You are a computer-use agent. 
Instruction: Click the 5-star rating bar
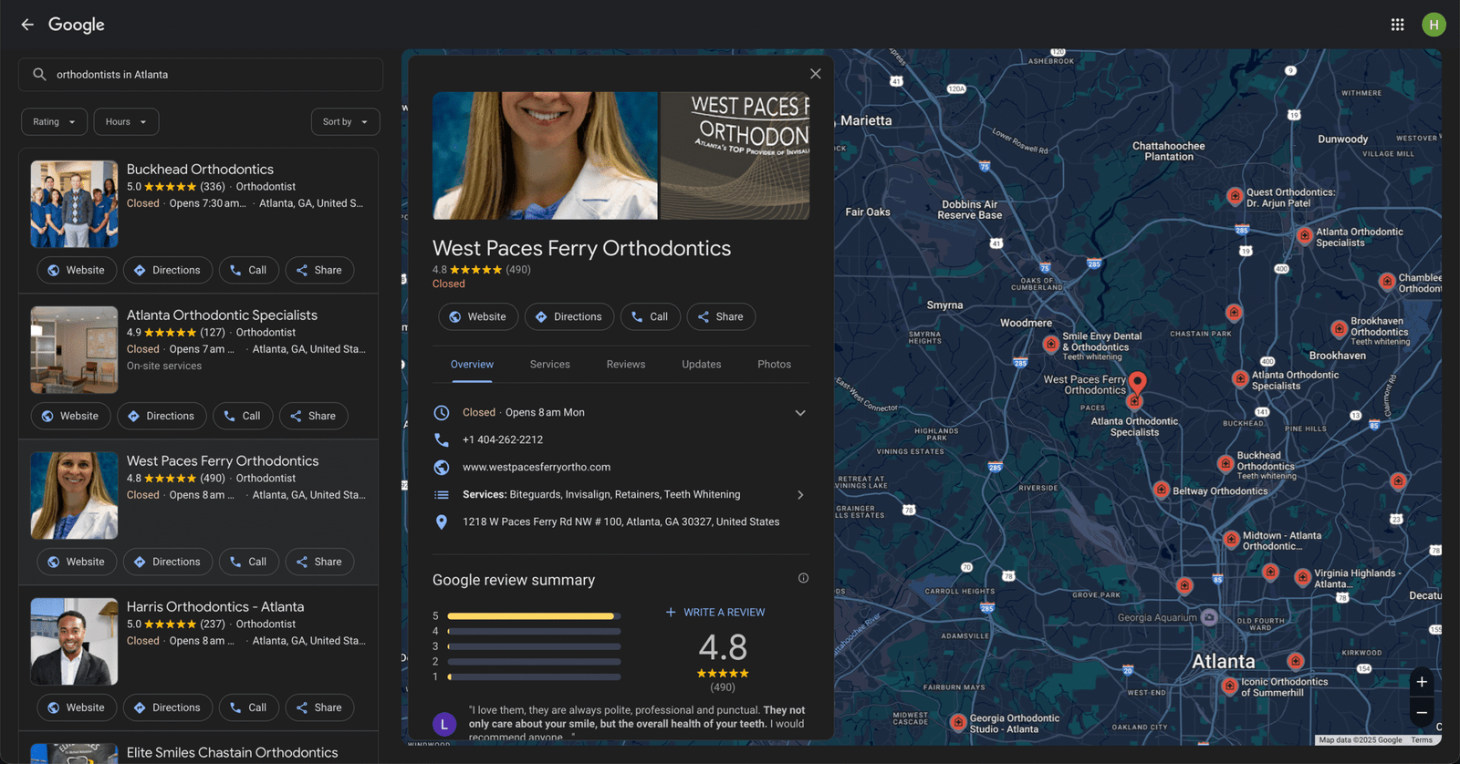(x=534, y=616)
